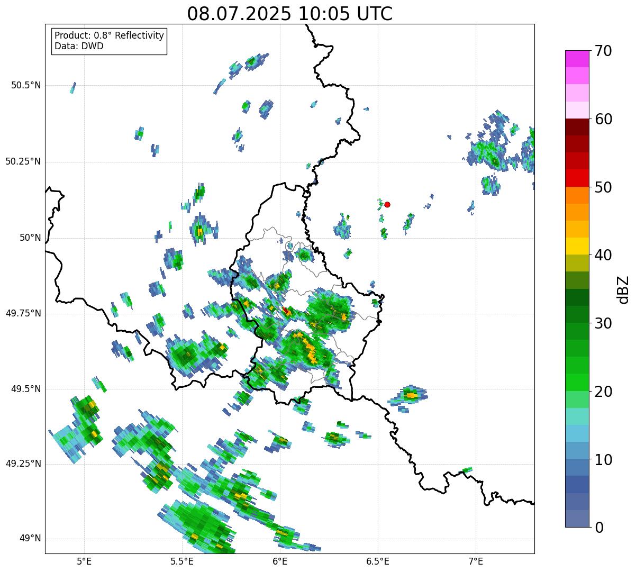
Task: Click the Data: DWD label
Action: 79,46
